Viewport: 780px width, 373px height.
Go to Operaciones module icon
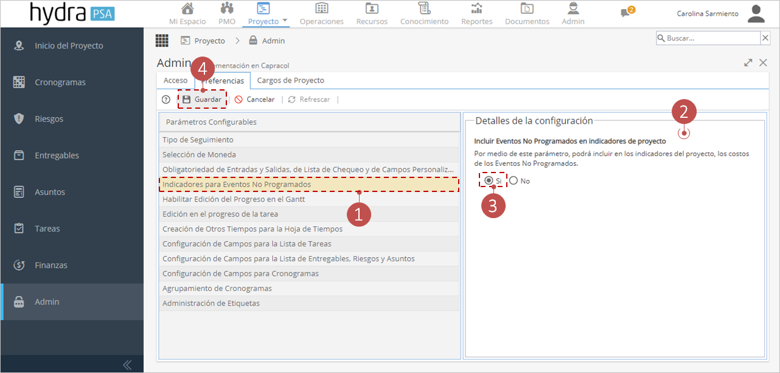tap(321, 9)
